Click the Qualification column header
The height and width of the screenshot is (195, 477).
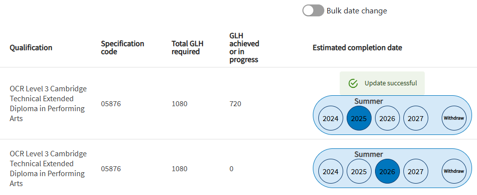(x=31, y=48)
